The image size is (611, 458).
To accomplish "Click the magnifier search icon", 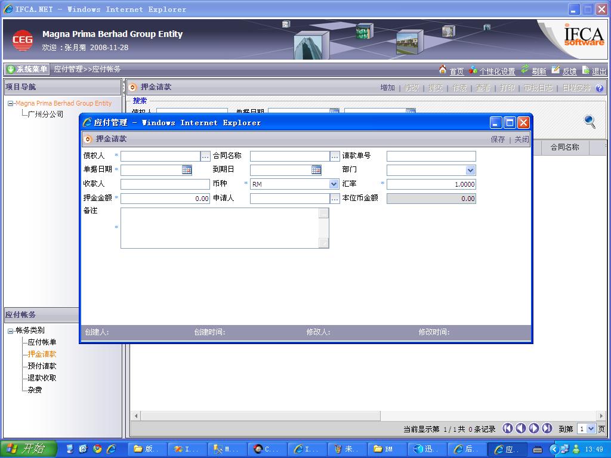I will (x=590, y=122).
